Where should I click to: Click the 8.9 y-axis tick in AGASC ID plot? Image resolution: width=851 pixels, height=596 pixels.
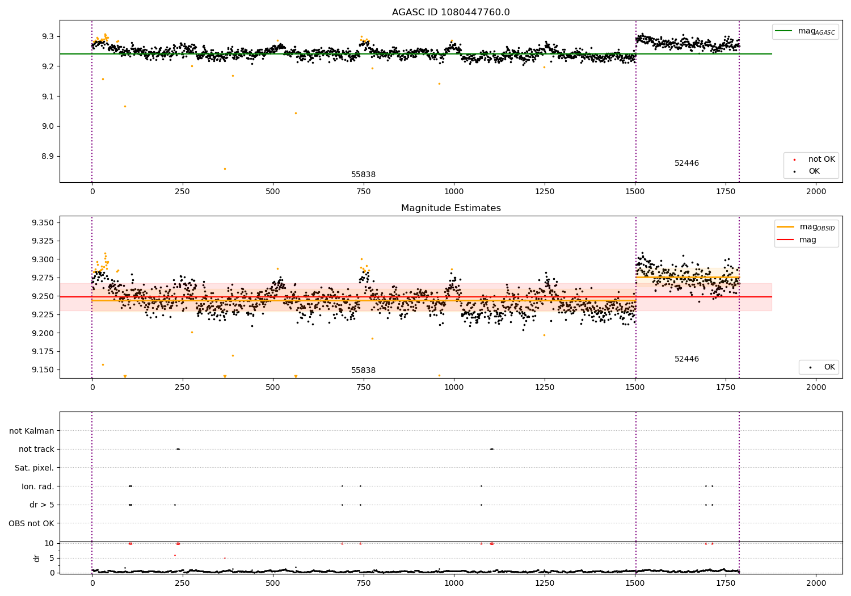[x=48, y=156]
